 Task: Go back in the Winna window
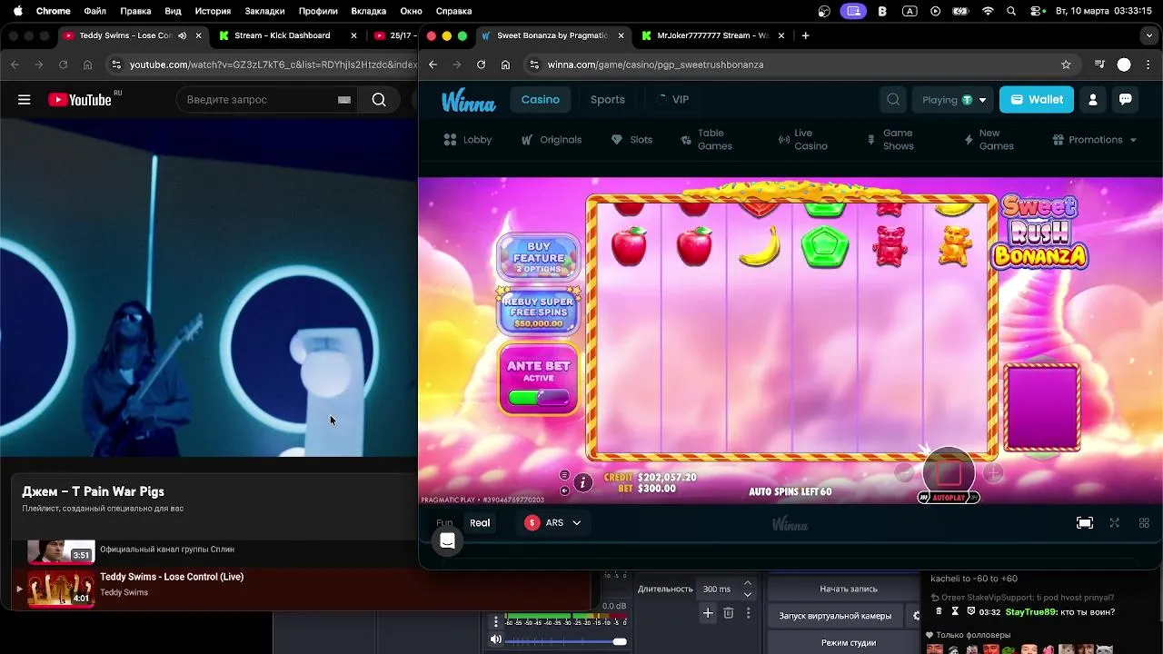(x=432, y=64)
